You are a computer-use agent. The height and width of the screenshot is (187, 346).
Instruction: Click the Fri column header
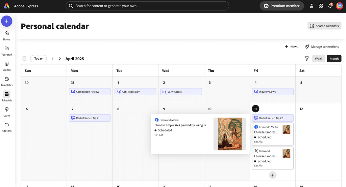[x=256, y=71]
